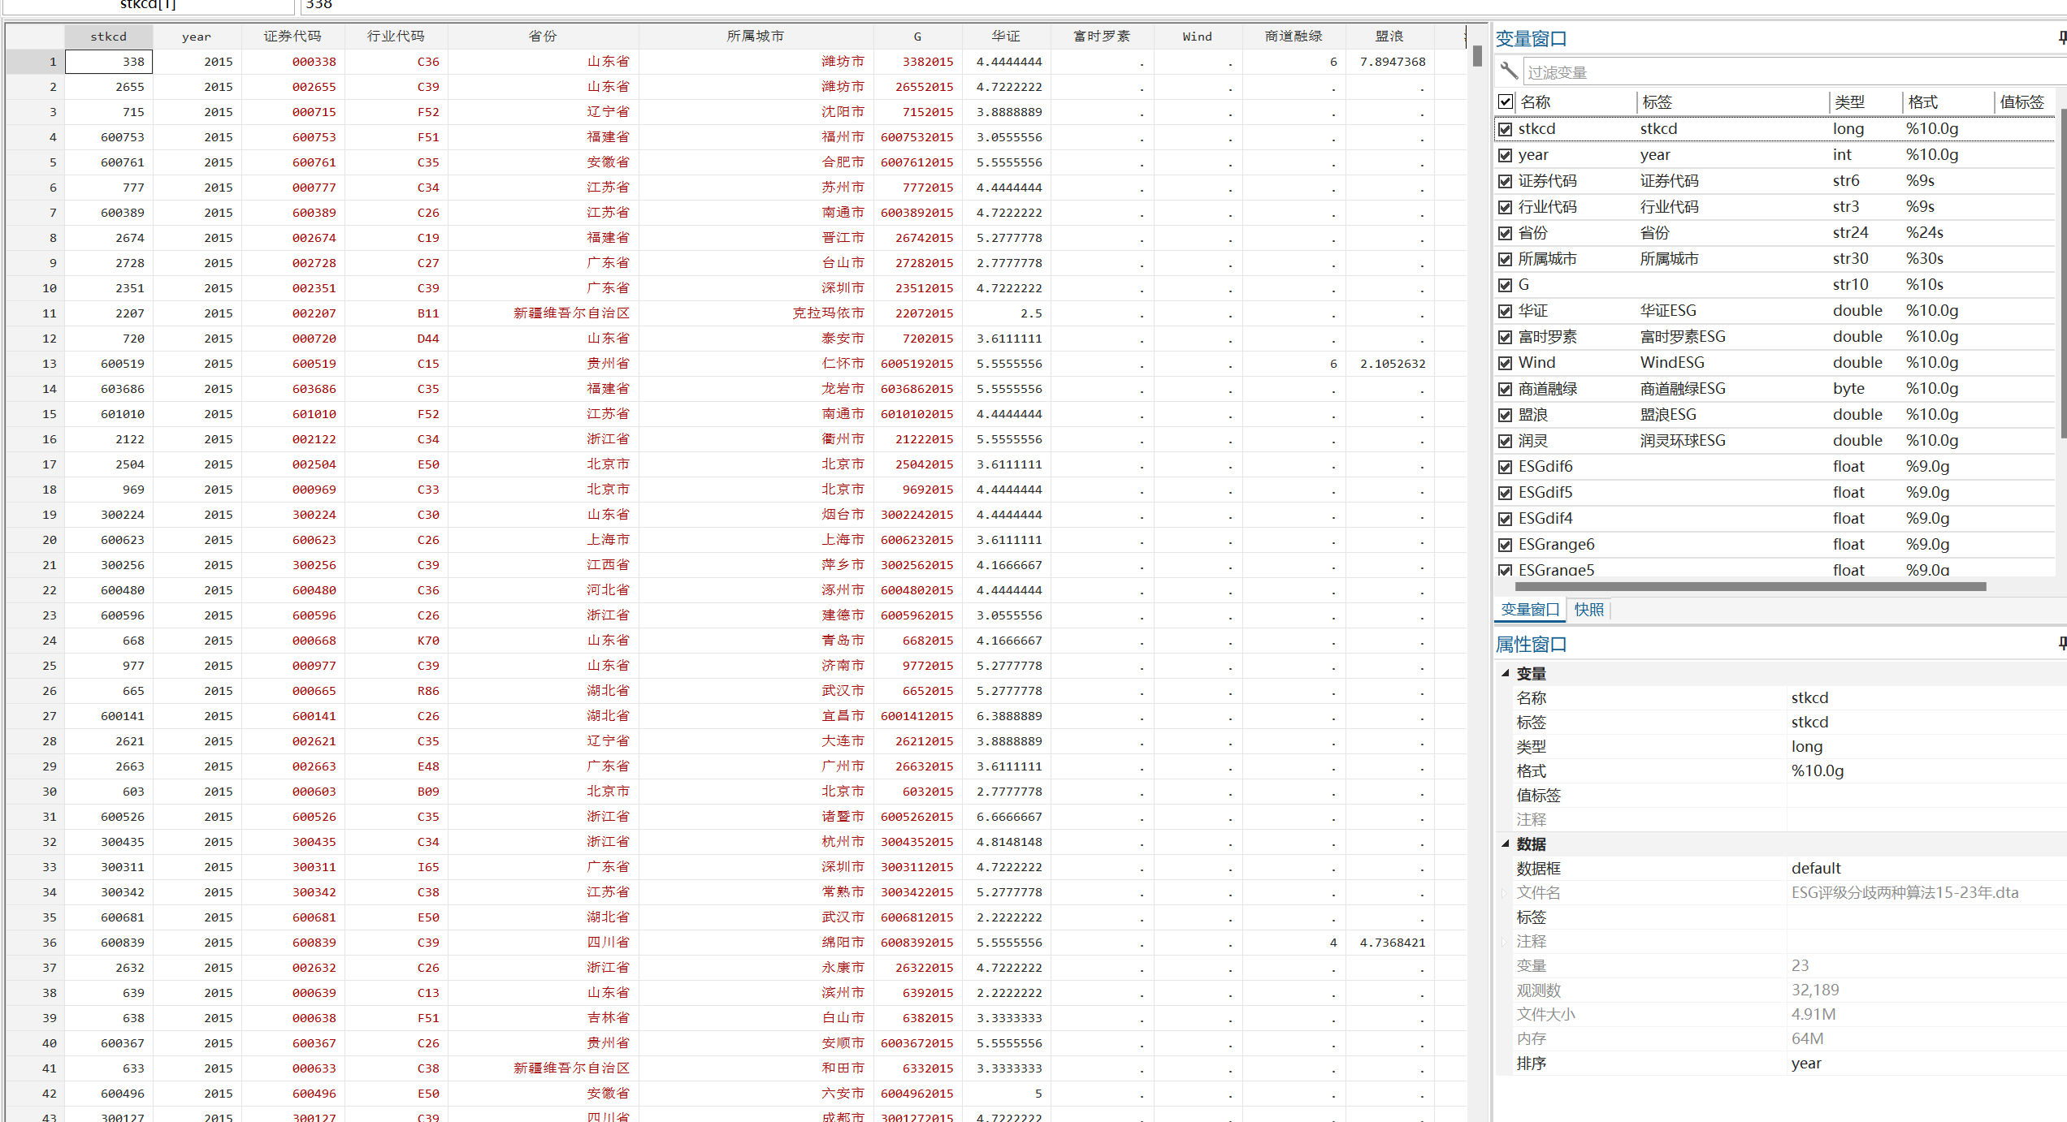Click the variables list horizontal scrollbar
The width and height of the screenshot is (2067, 1122).
(x=1749, y=586)
